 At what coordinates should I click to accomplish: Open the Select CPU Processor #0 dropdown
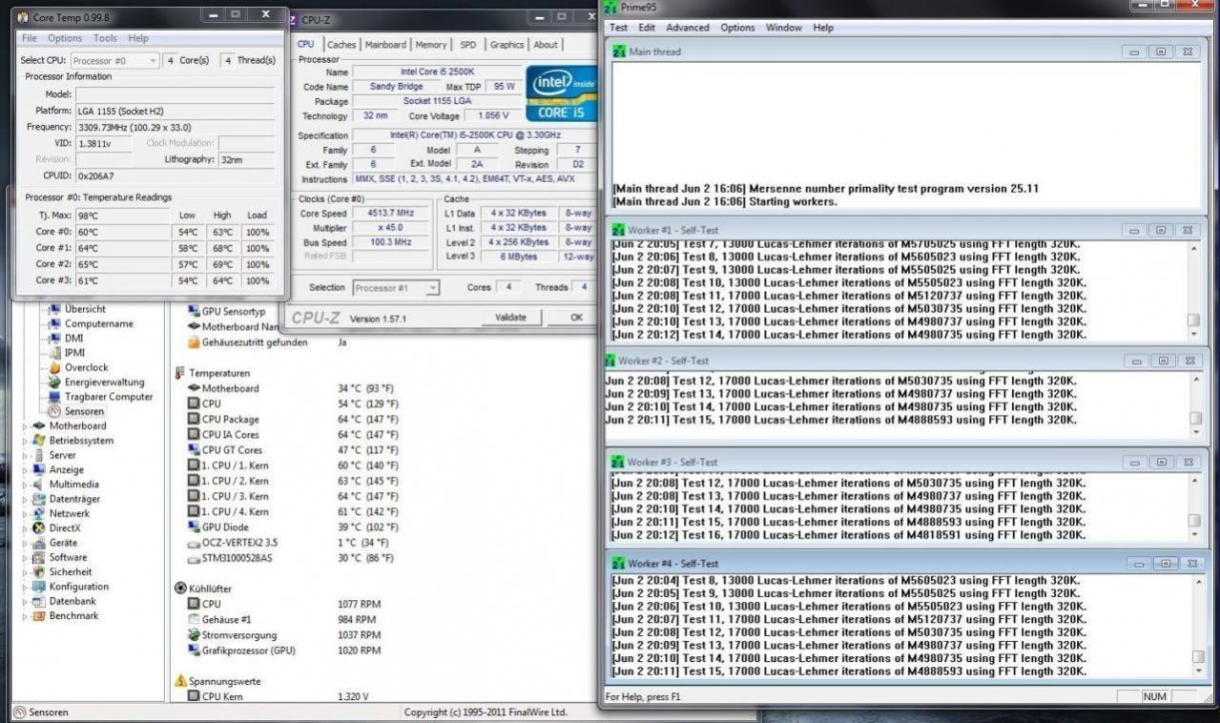[114, 60]
